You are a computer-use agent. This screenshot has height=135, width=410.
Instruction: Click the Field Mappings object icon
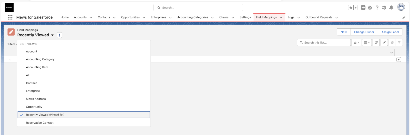[x=11, y=32]
